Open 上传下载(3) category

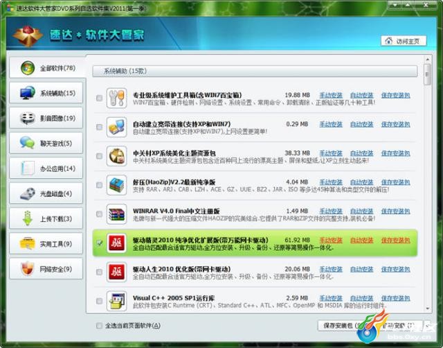tap(46, 218)
